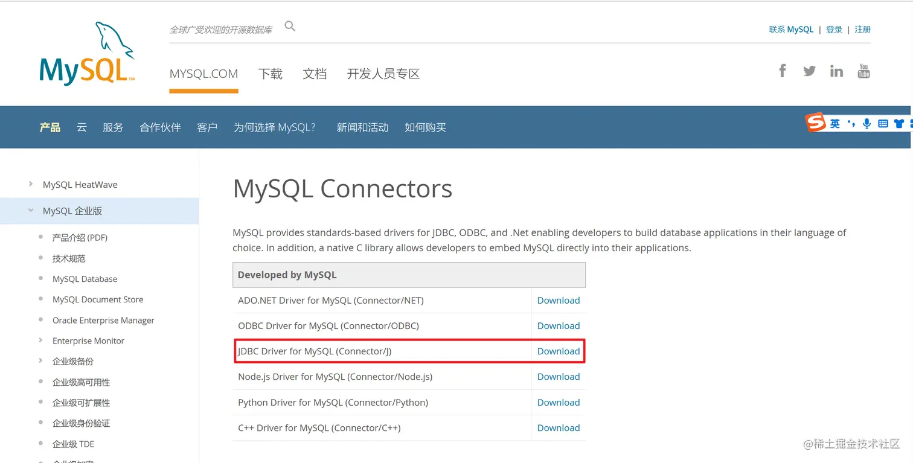This screenshot has height=463, width=913.
Task: Open the MySQL Twitter icon
Action: click(810, 71)
